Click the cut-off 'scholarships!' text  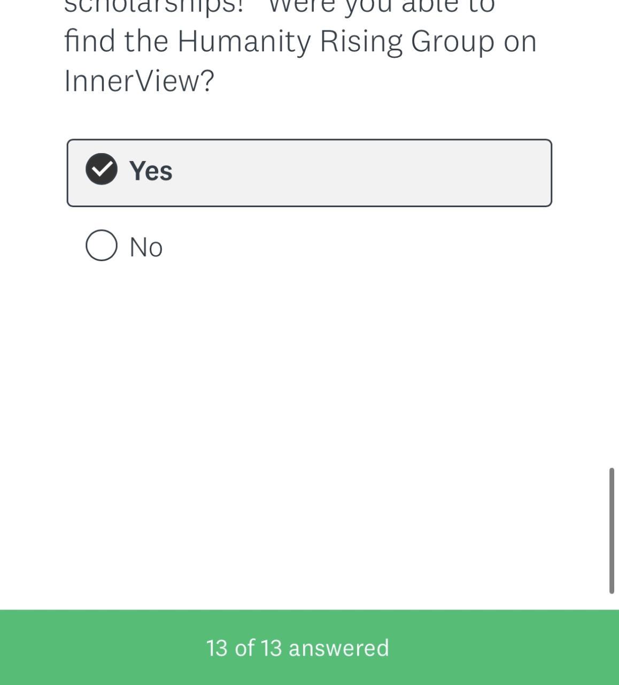coord(154,6)
